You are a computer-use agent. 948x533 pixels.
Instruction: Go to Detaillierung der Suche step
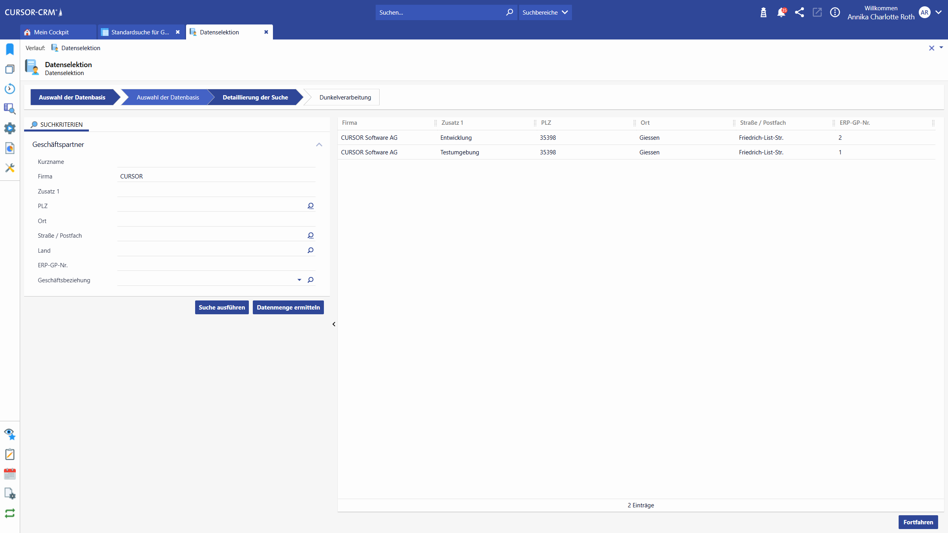tap(255, 97)
